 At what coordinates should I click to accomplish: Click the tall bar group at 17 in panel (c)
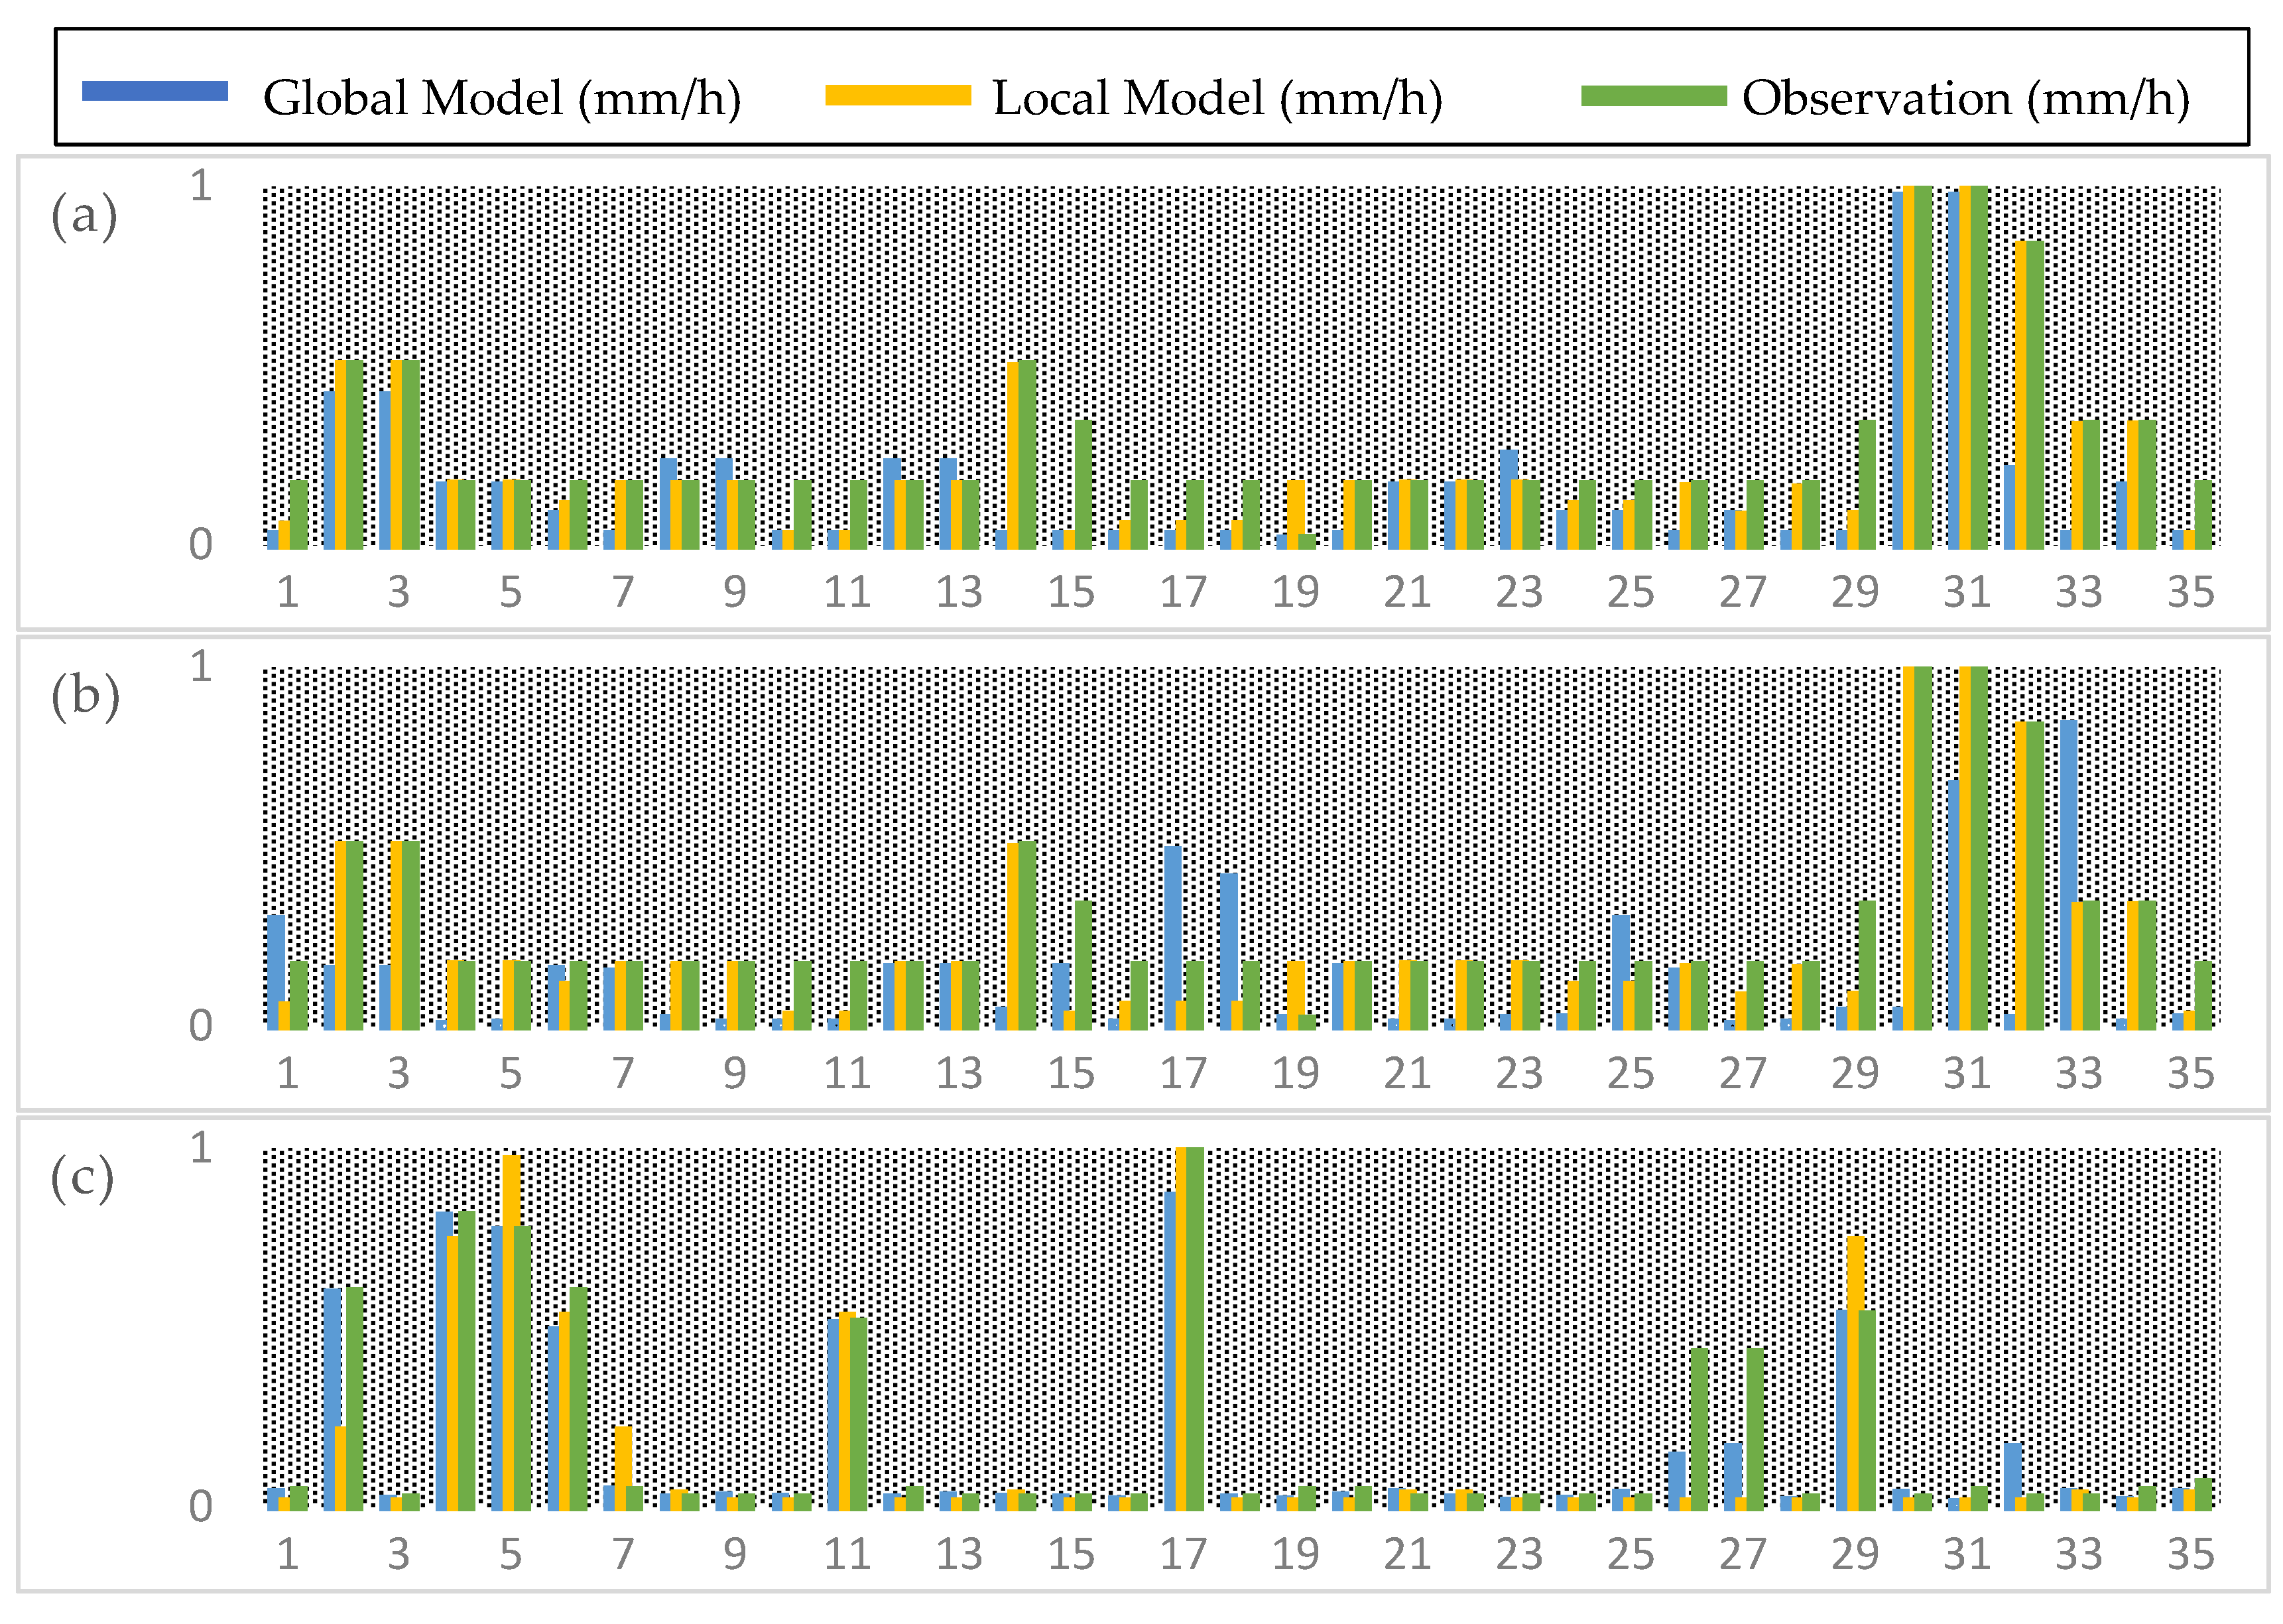coord(1184,1330)
